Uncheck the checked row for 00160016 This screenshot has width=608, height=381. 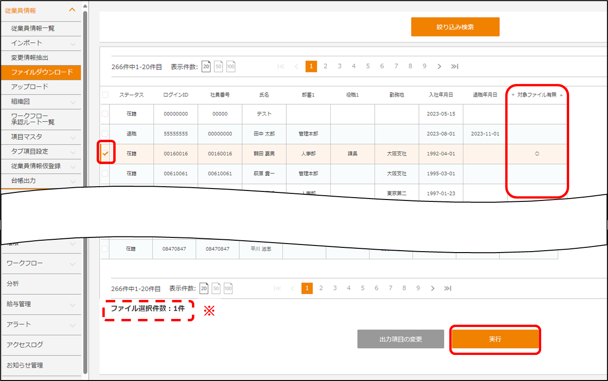click(105, 154)
